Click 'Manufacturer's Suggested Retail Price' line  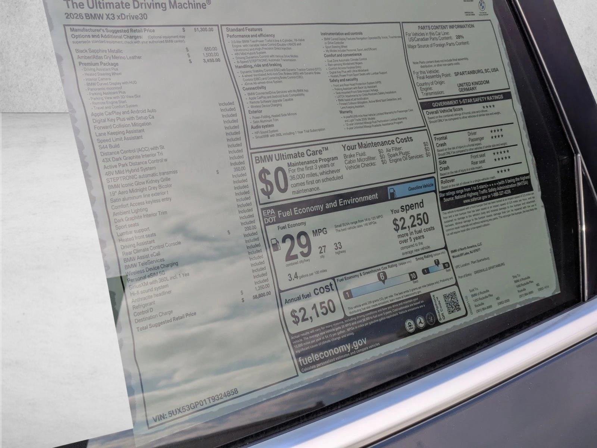click(112, 30)
